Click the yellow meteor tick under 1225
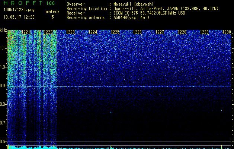234x149 pixels. (111, 147)
